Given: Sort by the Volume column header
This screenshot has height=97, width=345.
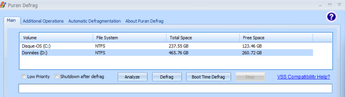Looking at the screenshot, I should coord(56,38).
